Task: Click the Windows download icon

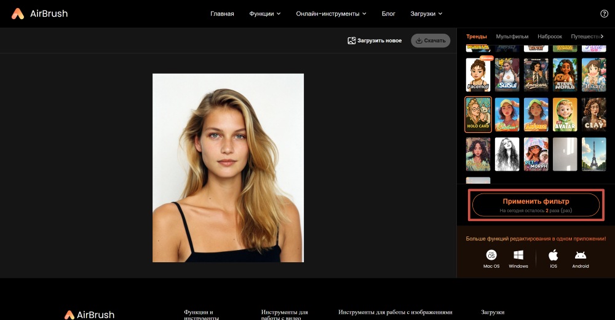Action: [x=518, y=255]
